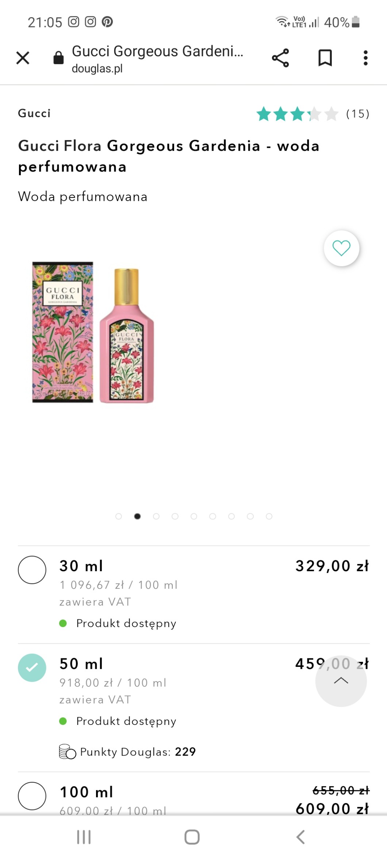The height and width of the screenshot is (860, 387).
Task: Open the three-dot overflow menu
Action: [x=365, y=58]
